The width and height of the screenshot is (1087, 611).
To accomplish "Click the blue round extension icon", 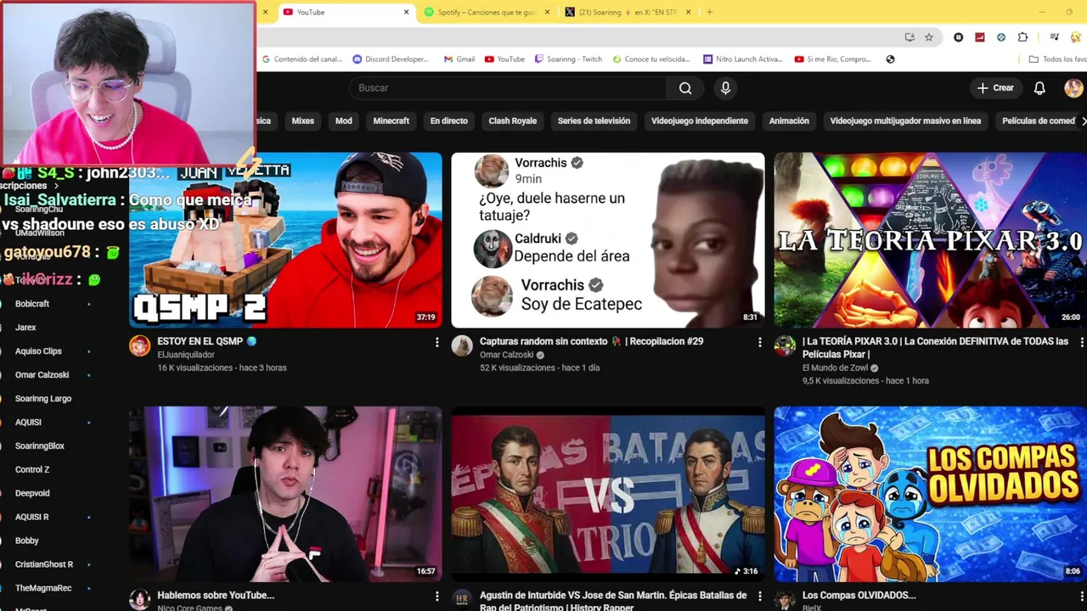I will [x=1001, y=37].
